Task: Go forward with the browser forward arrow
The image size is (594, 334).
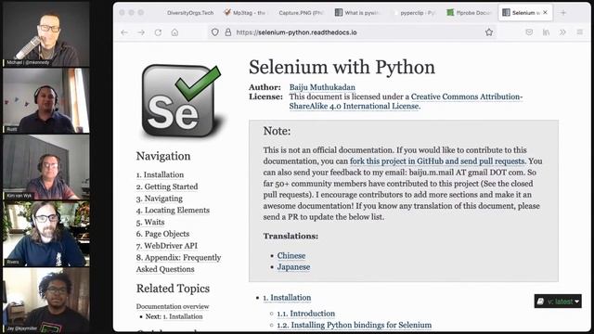Action: point(141,32)
